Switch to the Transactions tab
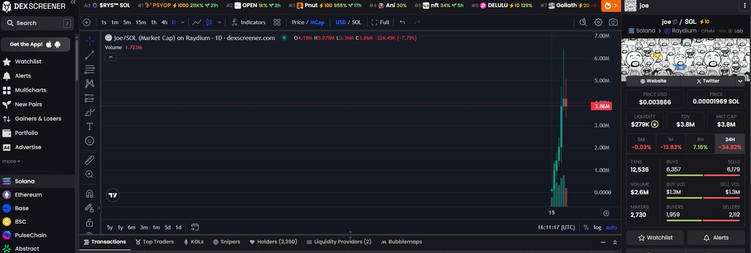This screenshot has width=751, height=253. tap(105, 241)
